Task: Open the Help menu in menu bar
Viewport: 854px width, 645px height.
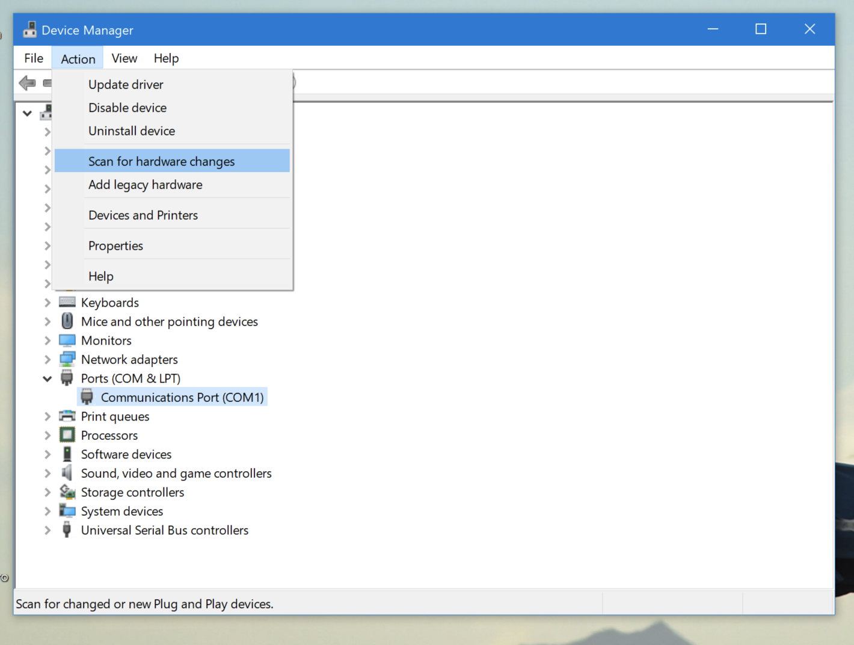Action: [x=166, y=58]
